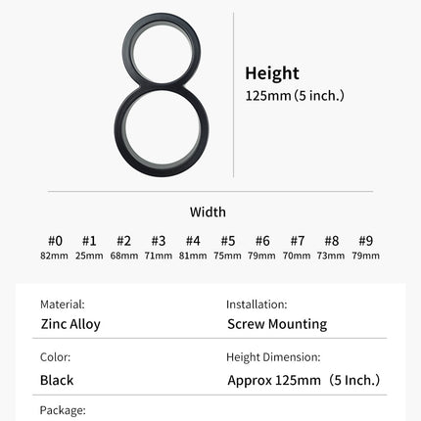The width and height of the screenshot is (421, 421).
Task: Select the #4 81mm width entry
Action: pyautogui.click(x=193, y=248)
